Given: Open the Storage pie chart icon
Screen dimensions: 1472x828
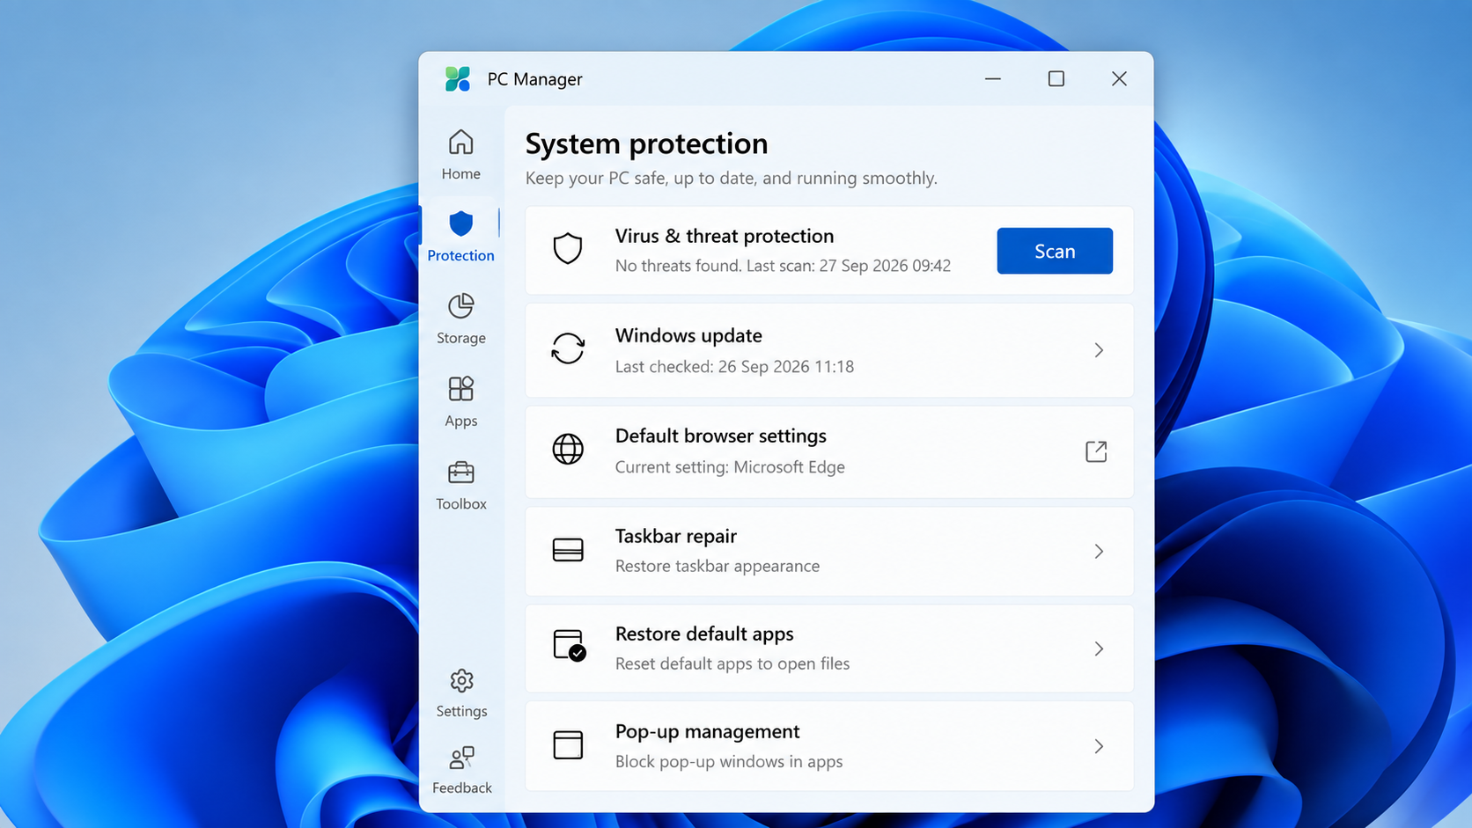Looking at the screenshot, I should 461,305.
